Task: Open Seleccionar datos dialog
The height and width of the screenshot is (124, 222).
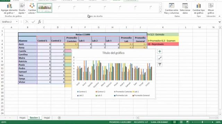Action: [185, 8]
